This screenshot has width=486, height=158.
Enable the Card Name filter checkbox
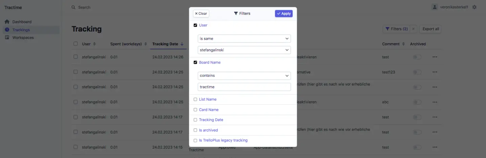195,110
